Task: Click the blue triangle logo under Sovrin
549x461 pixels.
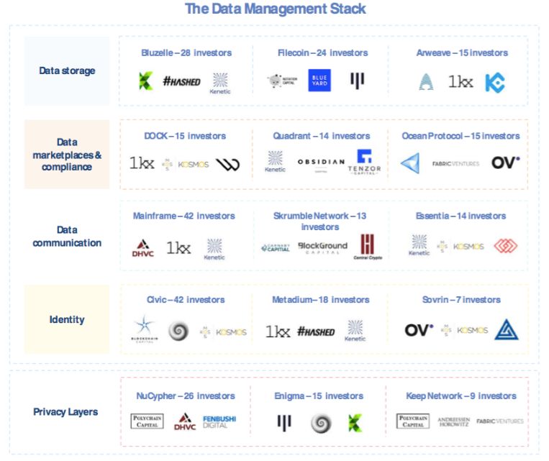Action: coord(507,329)
